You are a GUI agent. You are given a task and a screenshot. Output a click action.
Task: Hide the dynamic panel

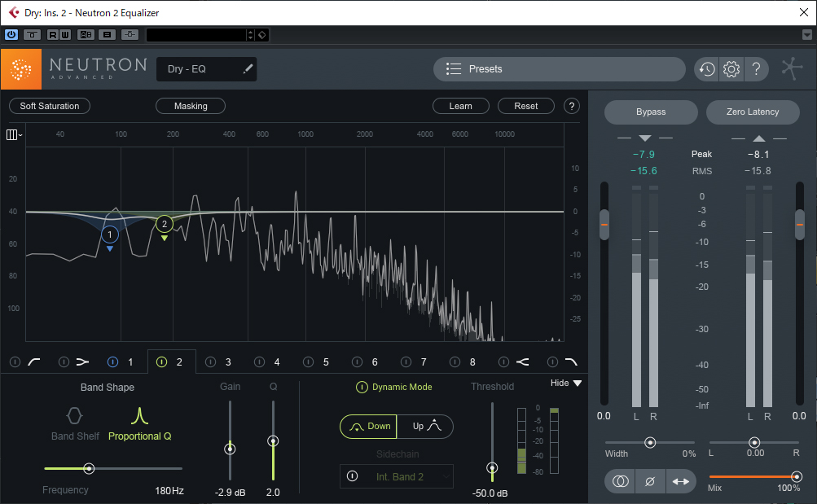(x=566, y=383)
